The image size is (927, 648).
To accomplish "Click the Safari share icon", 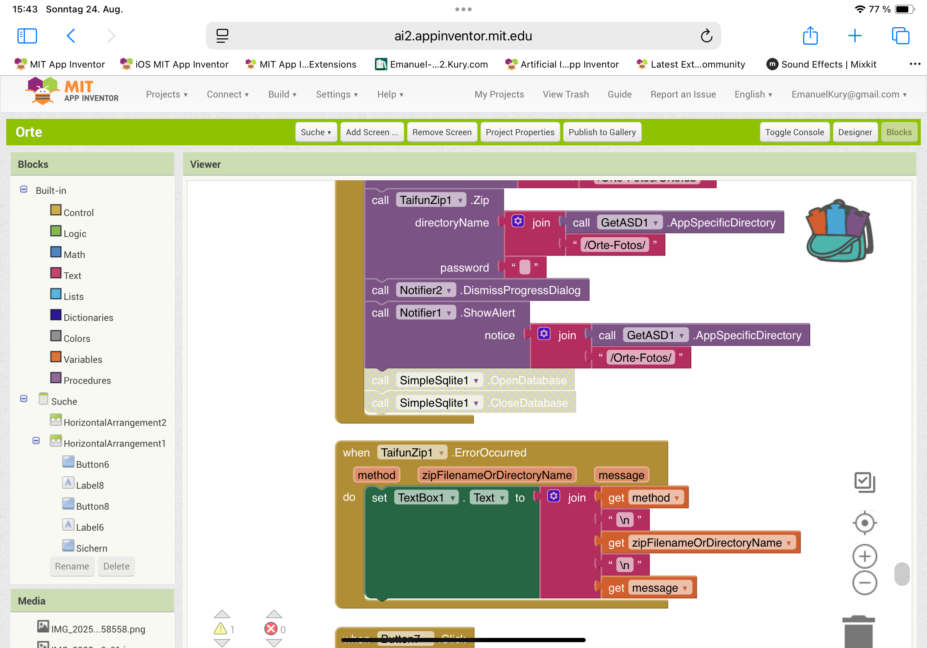I will (x=810, y=36).
